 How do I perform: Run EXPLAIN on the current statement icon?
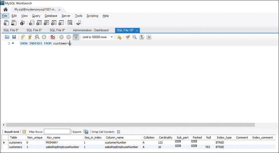[37, 37]
